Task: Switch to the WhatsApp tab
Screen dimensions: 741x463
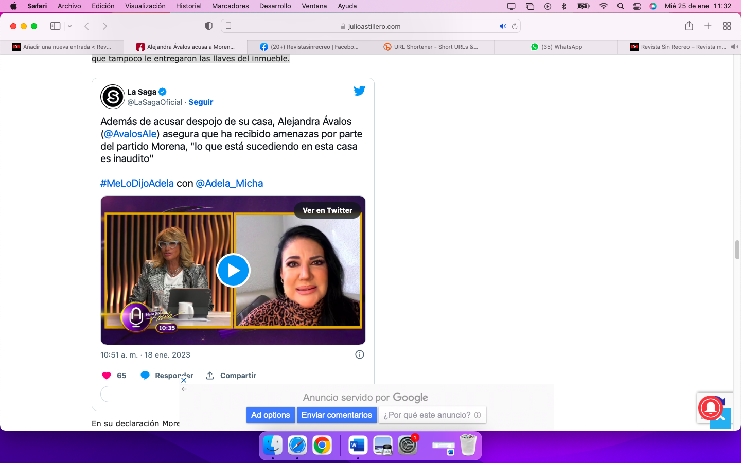Action: [x=556, y=47]
